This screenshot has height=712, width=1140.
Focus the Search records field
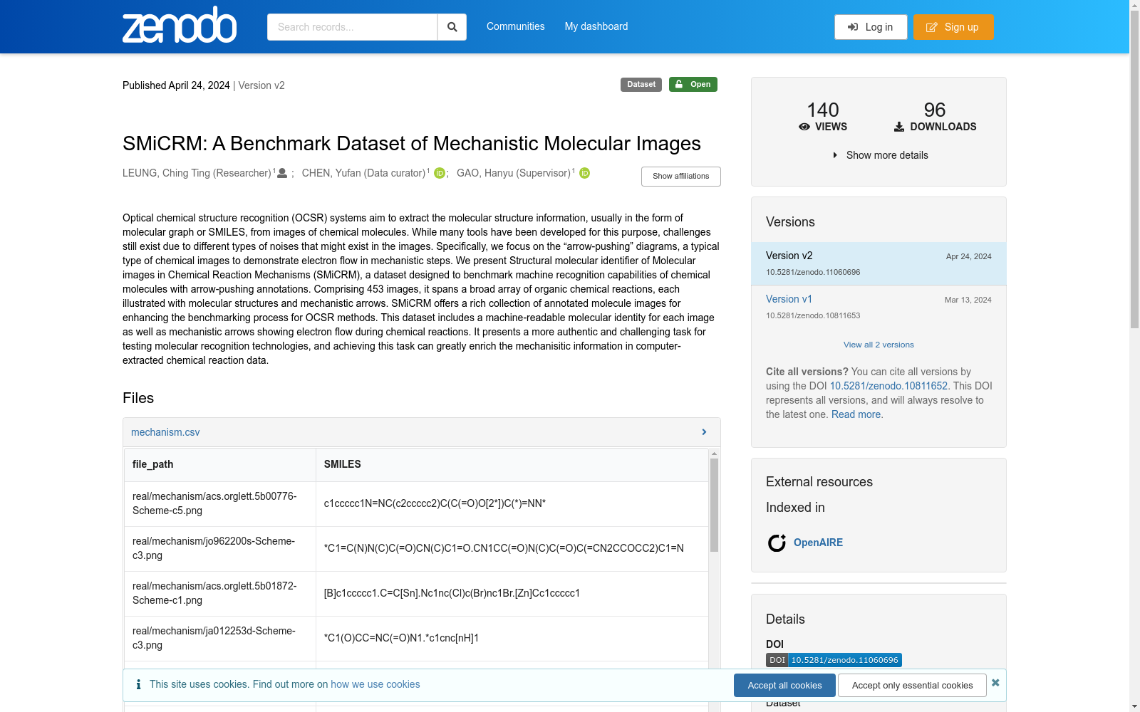(x=352, y=27)
